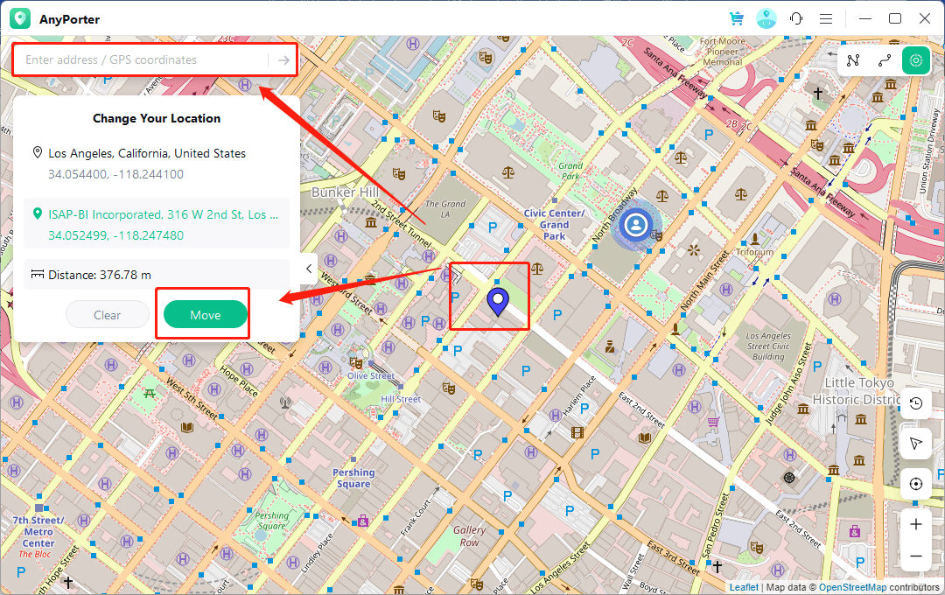This screenshot has width=945, height=595.
Task: Zoom in with the plus button
Action: click(x=916, y=524)
